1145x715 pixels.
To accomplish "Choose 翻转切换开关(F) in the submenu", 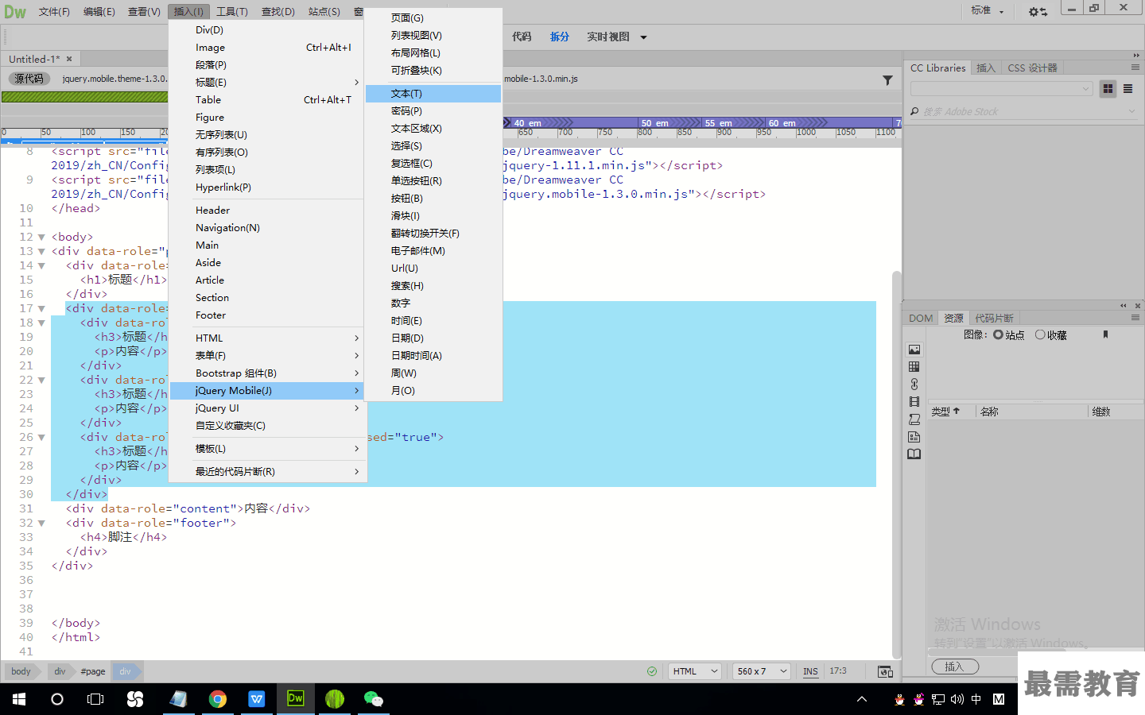I will click(433, 234).
